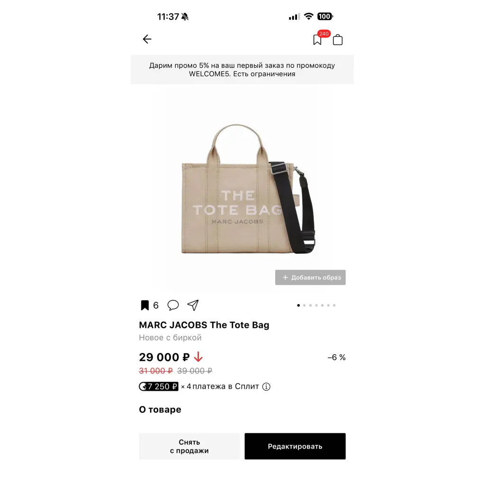Screen dimensions: 485x485
Task: Open MARC JACOBS The Tote Bag title
Action: (204, 325)
